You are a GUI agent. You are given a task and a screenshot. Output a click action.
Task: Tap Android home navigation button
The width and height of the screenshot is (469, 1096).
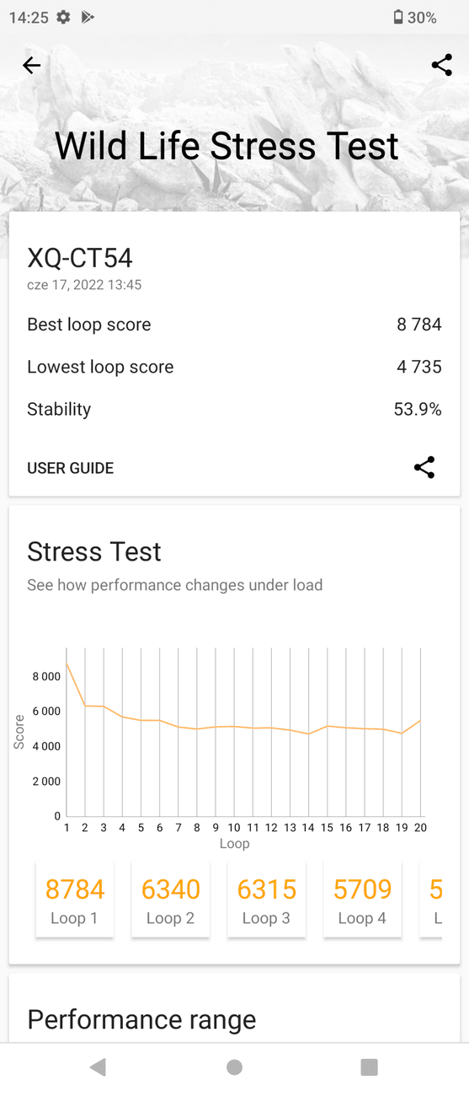coord(234,1067)
